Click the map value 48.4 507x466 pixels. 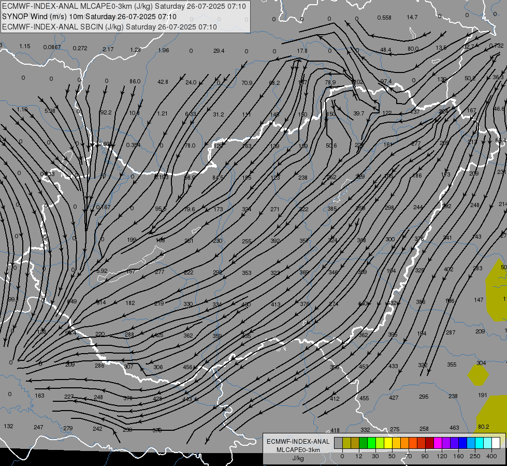(x=386, y=50)
